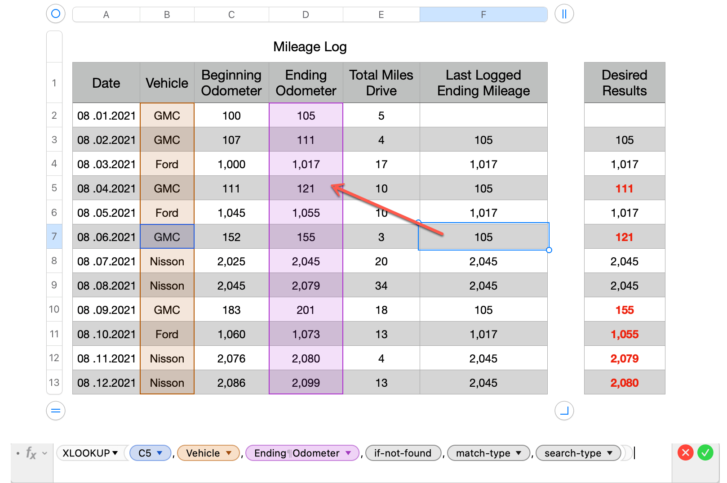Accept the formula with the green checkmark icon
The width and height of the screenshot is (727, 483).
705,453
